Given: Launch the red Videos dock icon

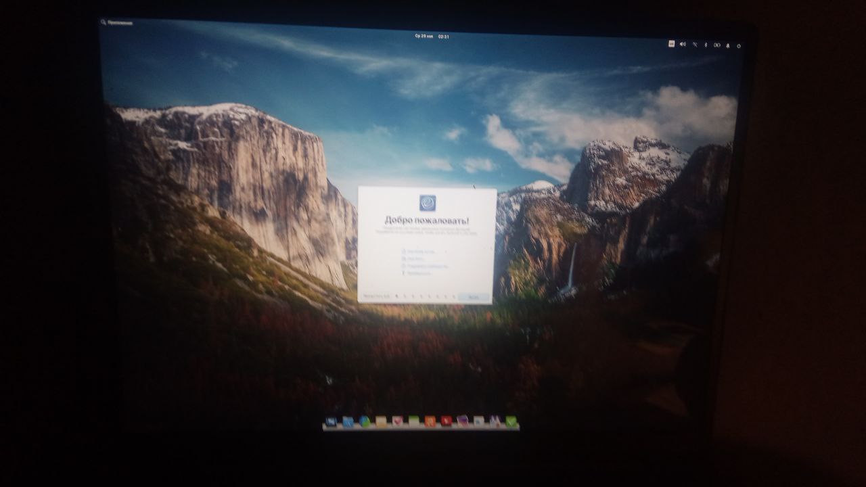Looking at the screenshot, I should coord(446,421).
